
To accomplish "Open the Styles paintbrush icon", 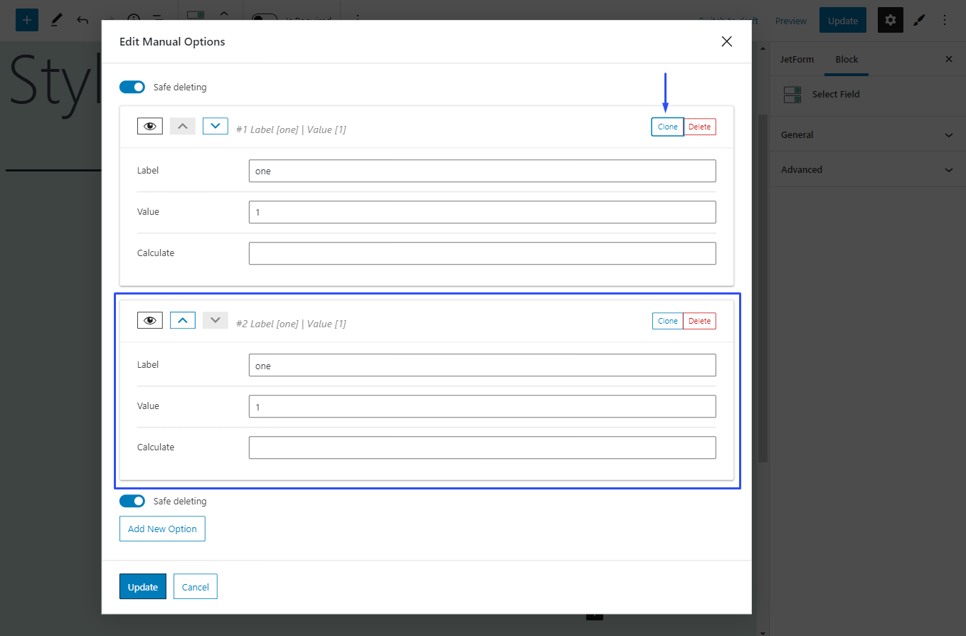I will pos(919,20).
